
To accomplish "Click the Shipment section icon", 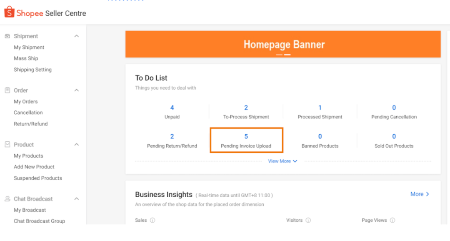I will [7, 36].
